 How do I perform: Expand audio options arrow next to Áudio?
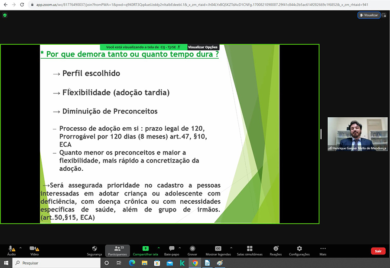[20, 248]
